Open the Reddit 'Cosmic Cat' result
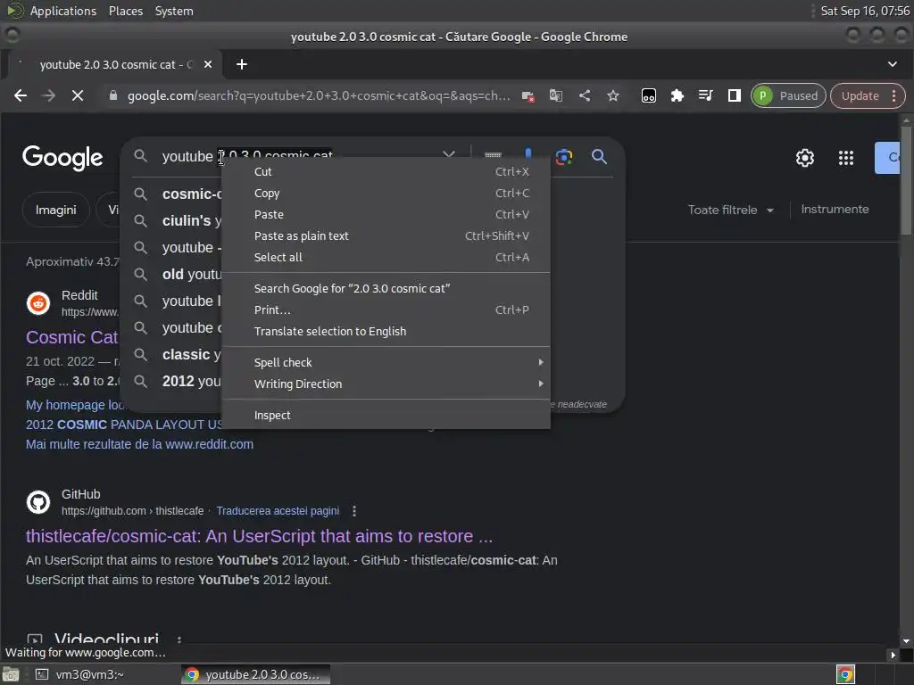The width and height of the screenshot is (914, 685). click(72, 337)
